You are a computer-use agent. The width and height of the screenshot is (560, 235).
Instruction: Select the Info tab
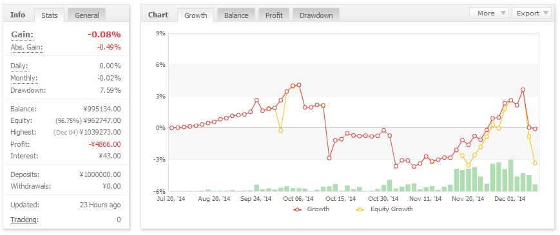(18, 15)
